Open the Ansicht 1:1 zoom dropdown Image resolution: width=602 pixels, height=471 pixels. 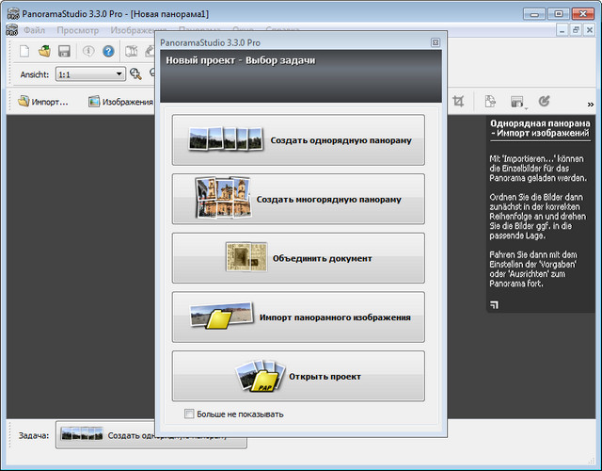[x=90, y=73]
